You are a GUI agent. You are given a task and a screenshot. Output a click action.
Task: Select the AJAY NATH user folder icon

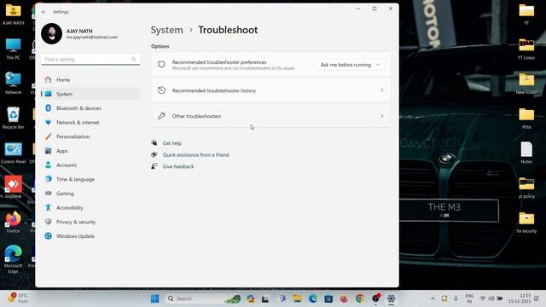point(14,14)
